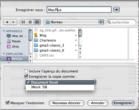This screenshot has width=139, height=110.
Task: Toggle Masquer l'extension checkbox
Action: pyautogui.click(x=7, y=103)
